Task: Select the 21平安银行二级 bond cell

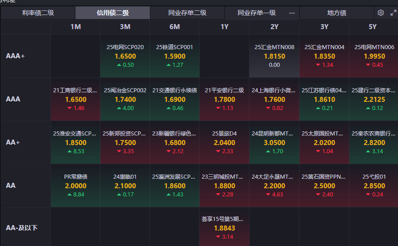Action: [x=224, y=99]
